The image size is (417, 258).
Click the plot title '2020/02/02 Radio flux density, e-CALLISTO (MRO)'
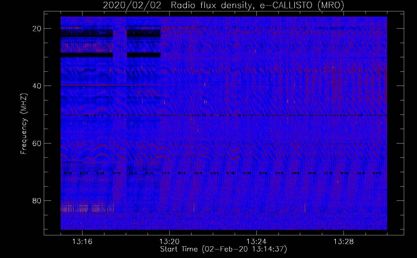tap(223, 5)
